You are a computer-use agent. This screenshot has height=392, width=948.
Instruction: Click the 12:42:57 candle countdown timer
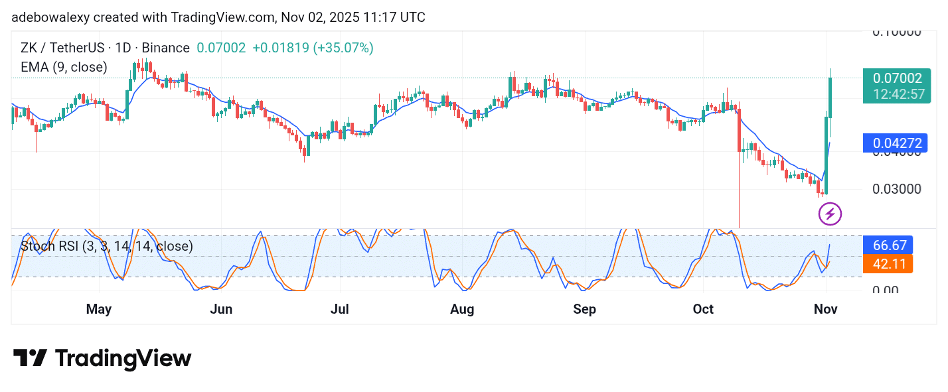[899, 94]
